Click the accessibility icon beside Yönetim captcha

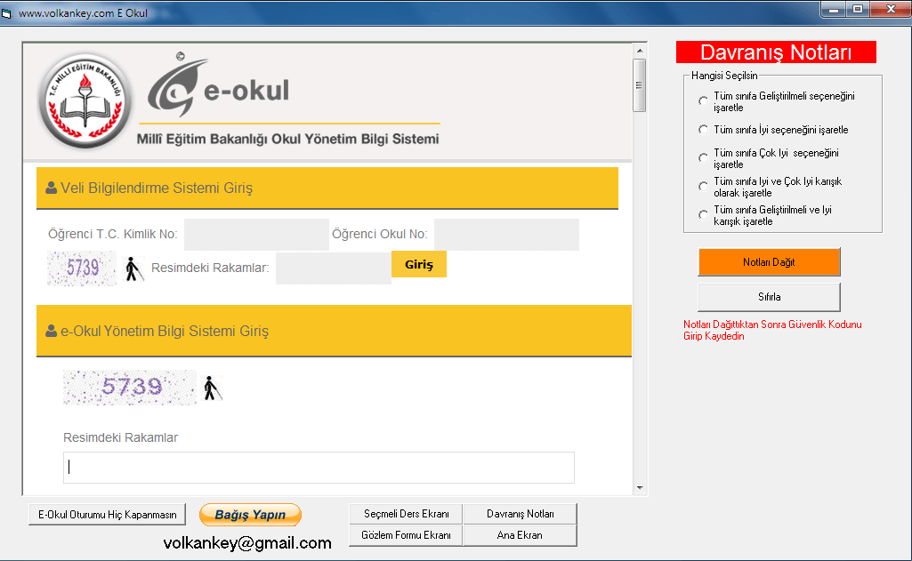tap(211, 389)
